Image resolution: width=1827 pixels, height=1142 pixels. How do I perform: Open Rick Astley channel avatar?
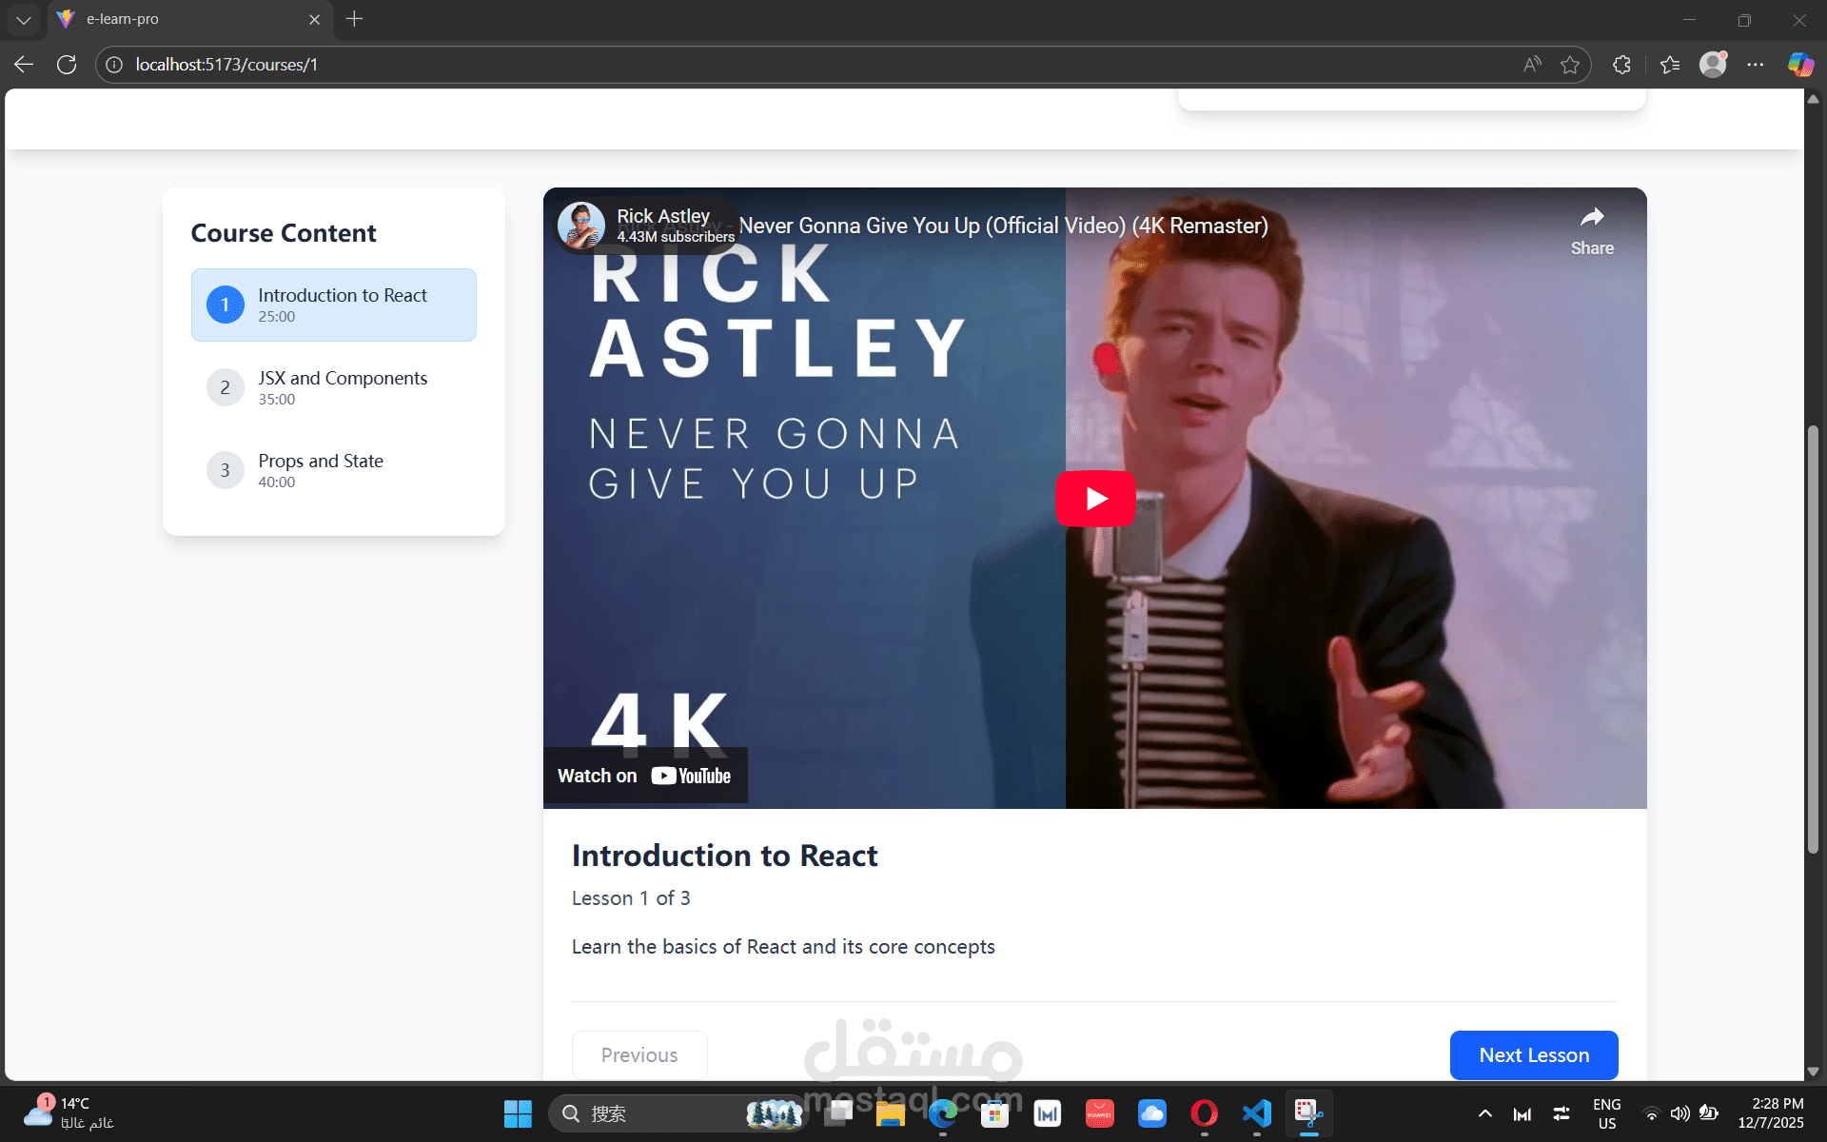point(580,226)
